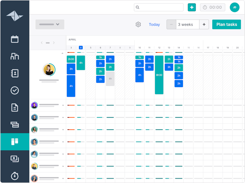Open the stacked cards sidebar item

click(x=15, y=124)
